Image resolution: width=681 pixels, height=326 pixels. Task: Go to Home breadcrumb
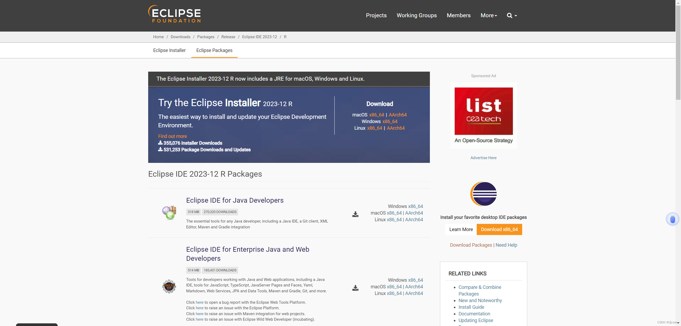pos(158,37)
